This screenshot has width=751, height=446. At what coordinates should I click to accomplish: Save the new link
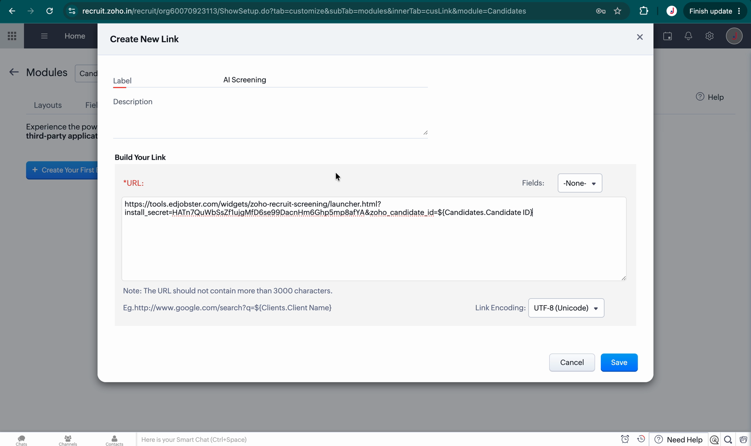coord(619,363)
